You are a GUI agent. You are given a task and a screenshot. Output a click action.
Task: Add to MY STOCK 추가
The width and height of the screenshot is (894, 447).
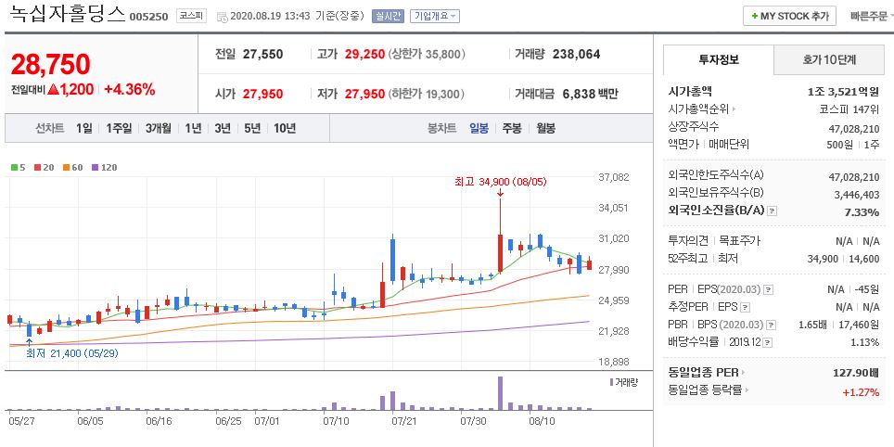pos(789,16)
